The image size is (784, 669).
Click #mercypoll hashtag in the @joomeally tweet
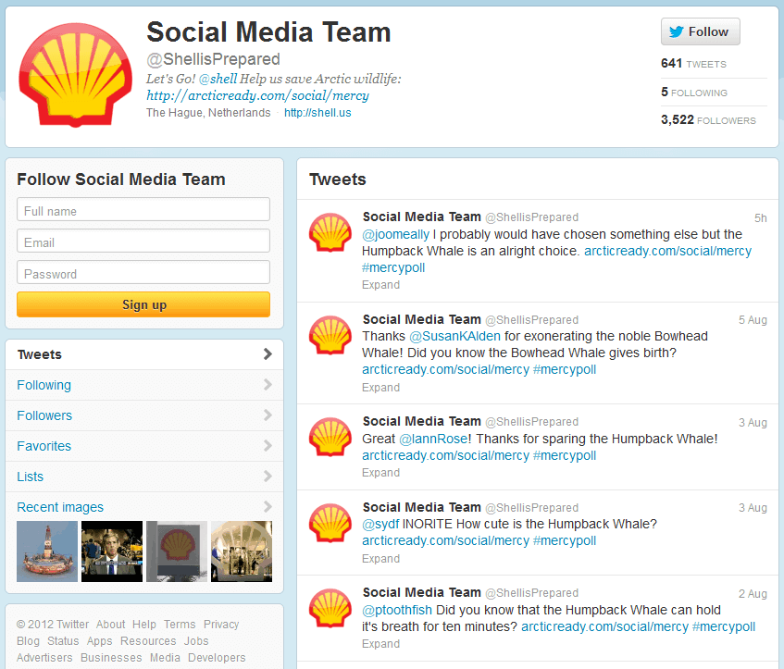393,267
